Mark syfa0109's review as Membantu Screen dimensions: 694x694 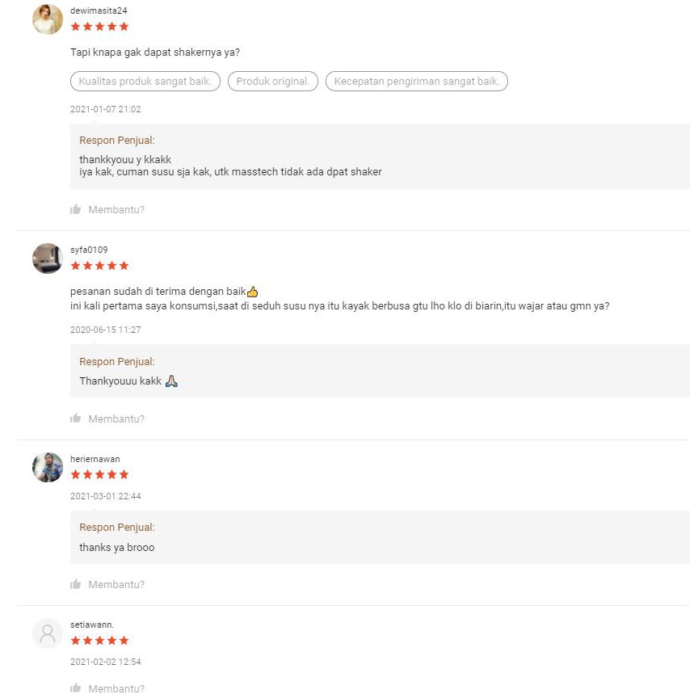[116, 419]
